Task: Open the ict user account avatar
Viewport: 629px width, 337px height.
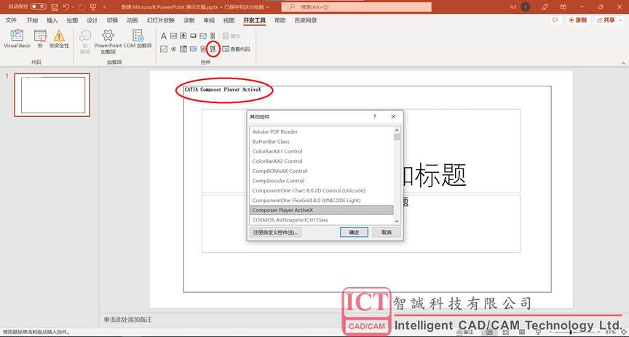Action: (x=525, y=7)
